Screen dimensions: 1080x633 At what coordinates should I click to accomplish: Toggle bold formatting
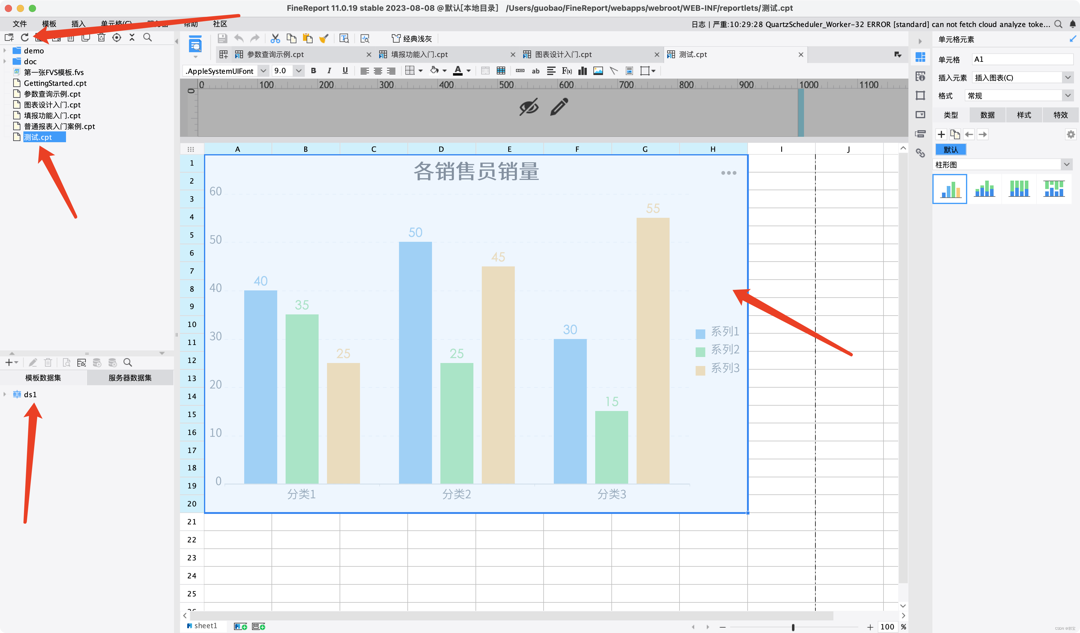coord(313,71)
